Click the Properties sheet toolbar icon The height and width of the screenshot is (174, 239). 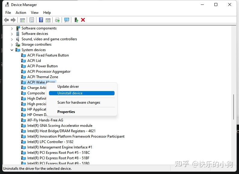tap(32, 20)
